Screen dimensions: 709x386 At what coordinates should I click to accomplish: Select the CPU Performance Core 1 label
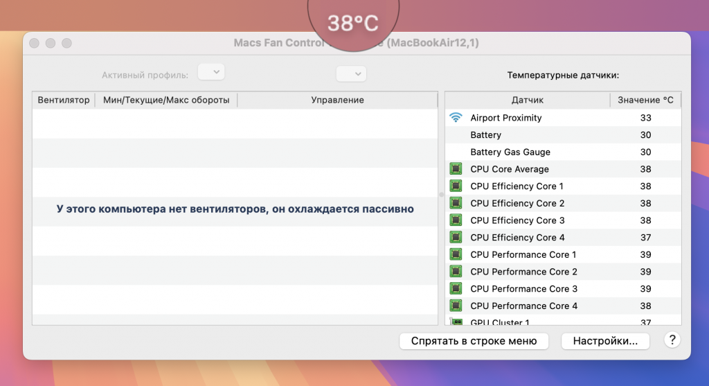(x=523, y=255)
